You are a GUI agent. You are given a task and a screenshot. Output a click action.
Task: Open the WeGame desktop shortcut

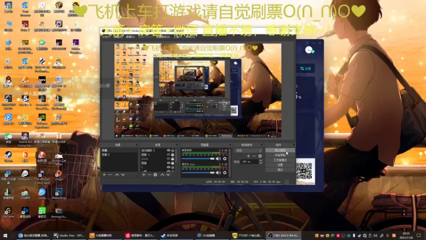[x=8, y=213]
